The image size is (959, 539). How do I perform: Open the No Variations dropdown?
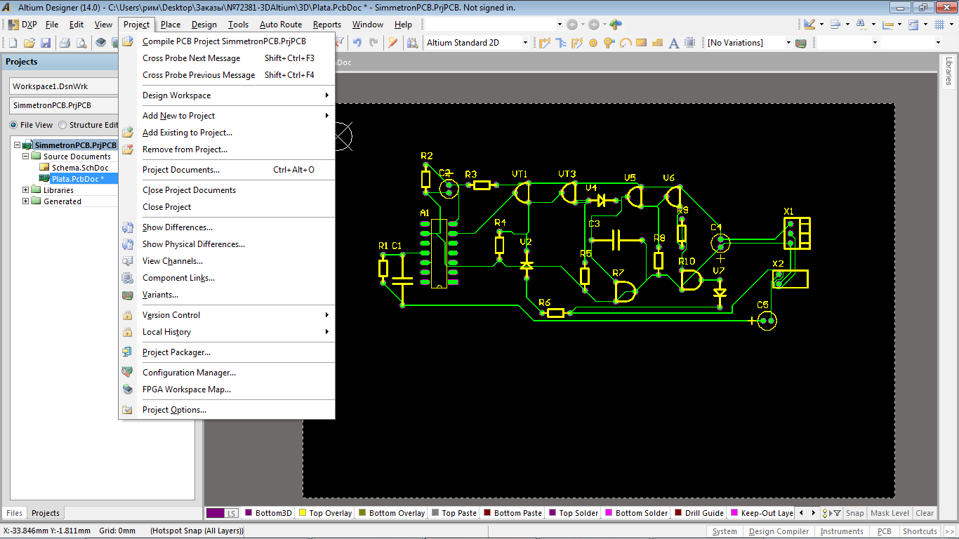pyautogui.click(x=788, y=43)
